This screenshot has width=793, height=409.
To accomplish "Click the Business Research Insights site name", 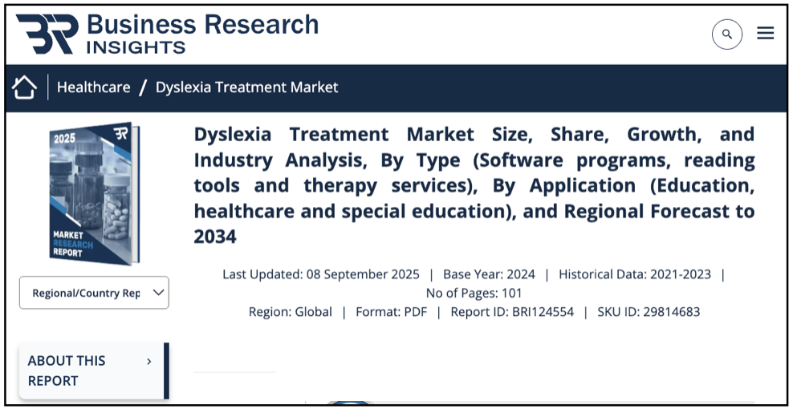I will click(x=202, y=34).
